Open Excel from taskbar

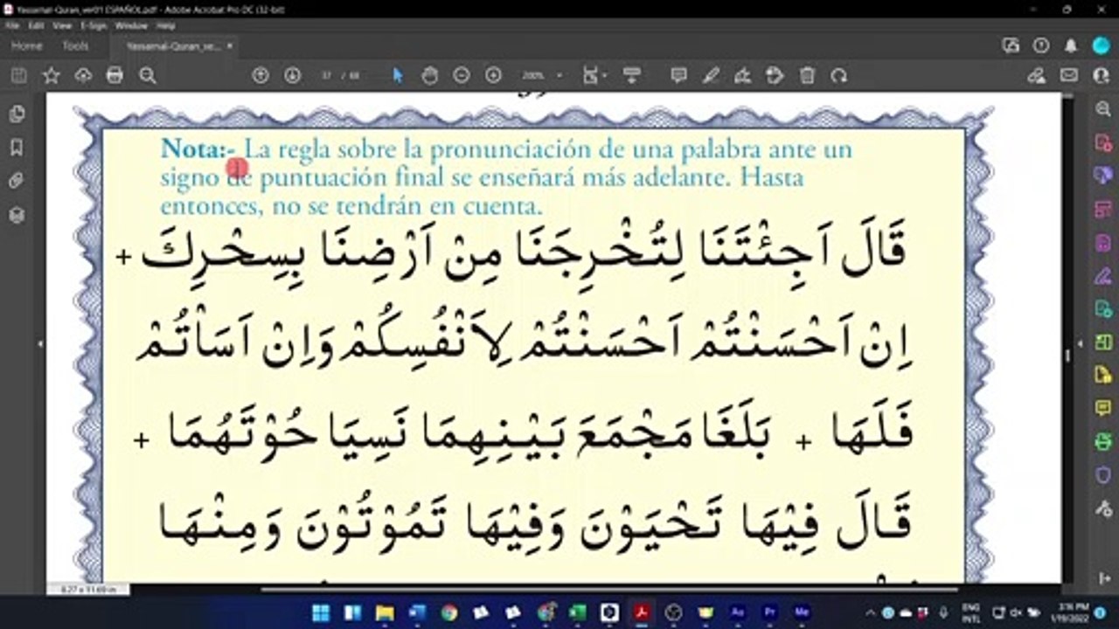click(x=577, y=612)
